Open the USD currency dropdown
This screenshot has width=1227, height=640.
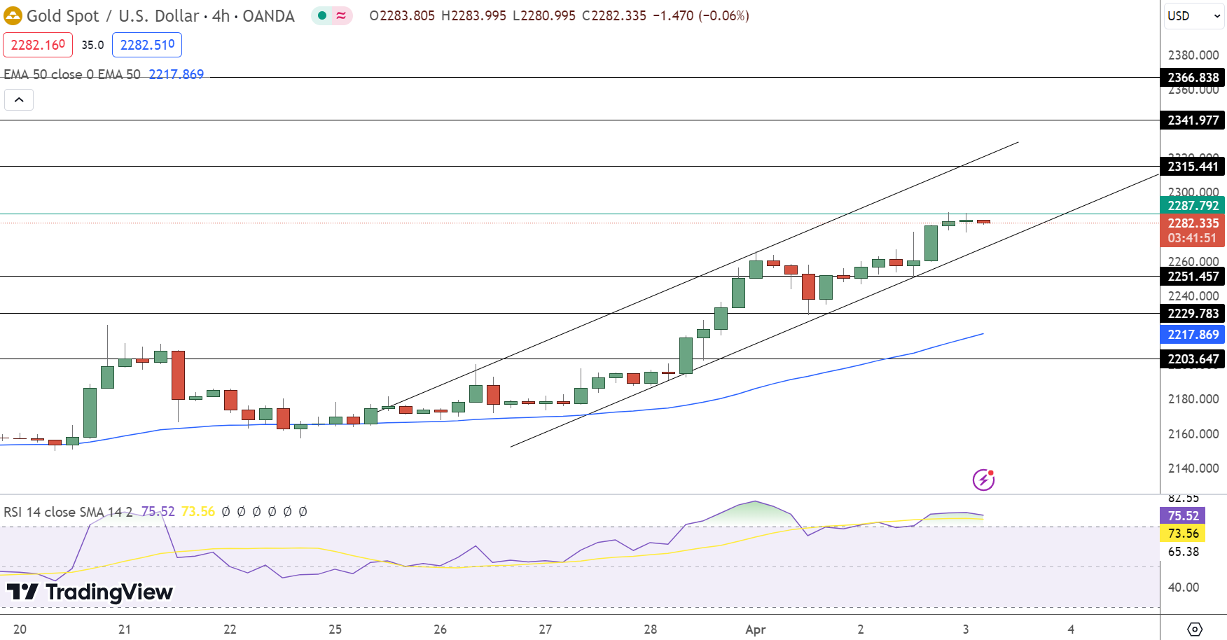(x=1194, y=15)
